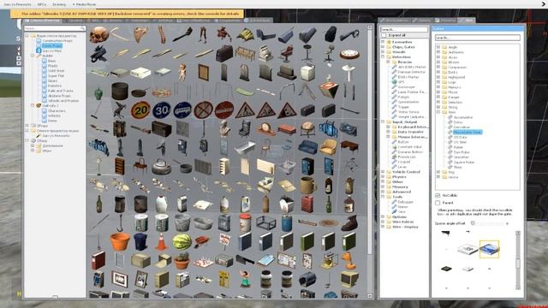The image size is (548, 308).
Task: Toggle the Parent checkbox
Action: click(x=438, y=203)
